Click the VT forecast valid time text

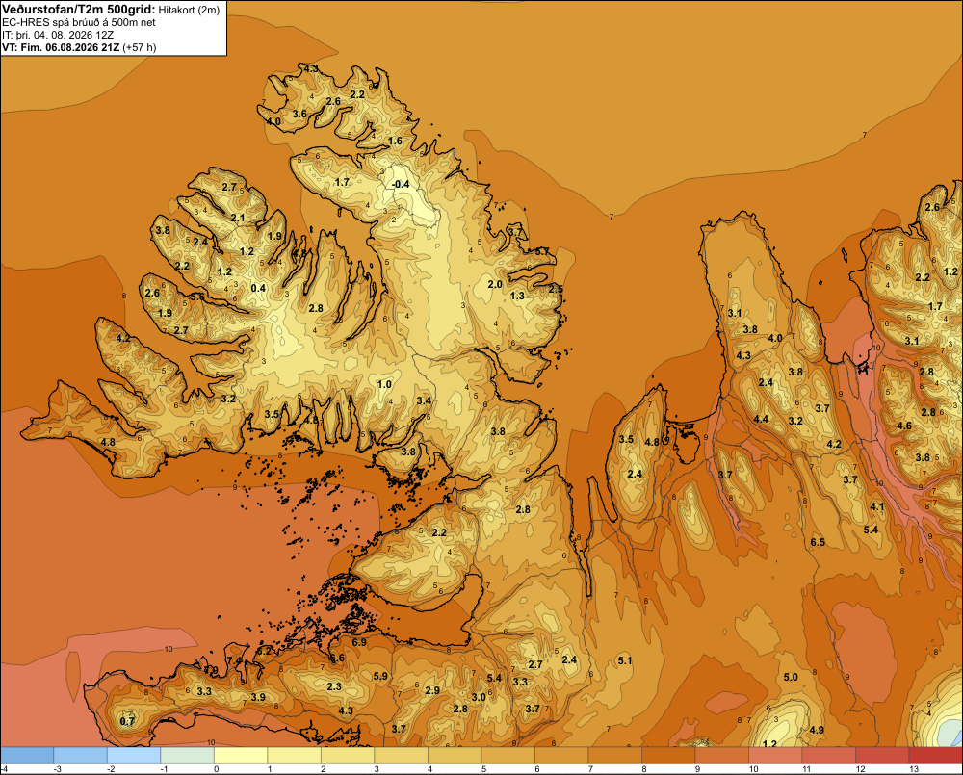[x=79, y=47]
